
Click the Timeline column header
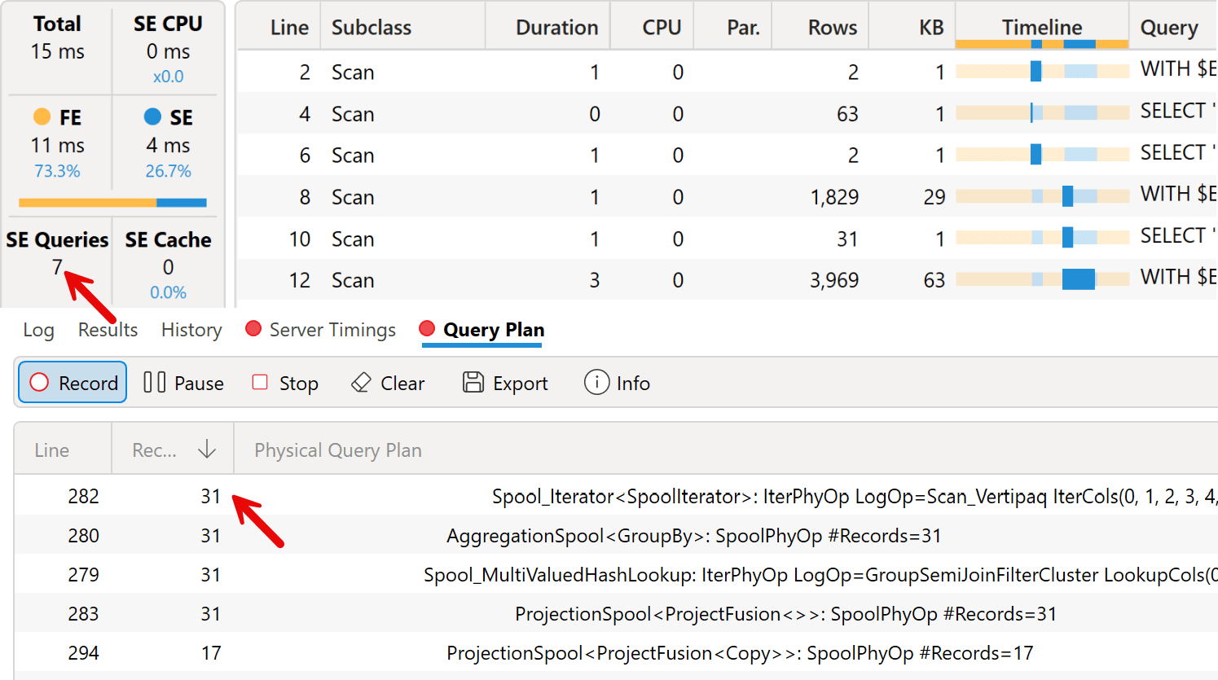(x=1041, y=28)
